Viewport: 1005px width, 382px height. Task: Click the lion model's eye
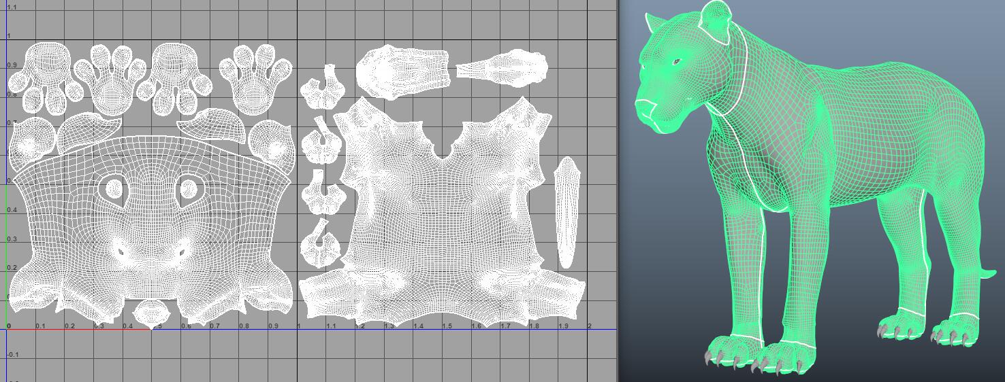point(676,63)
